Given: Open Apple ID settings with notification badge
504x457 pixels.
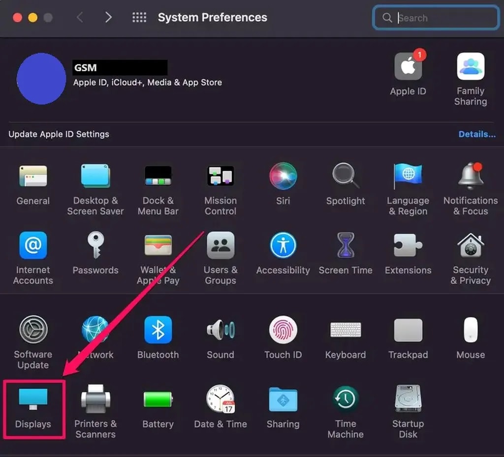Looking at the screenshot, I should click(408, 65).
